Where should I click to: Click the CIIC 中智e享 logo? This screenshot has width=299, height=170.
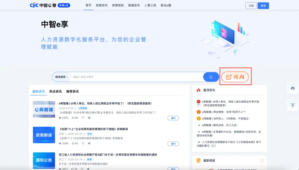43,5
